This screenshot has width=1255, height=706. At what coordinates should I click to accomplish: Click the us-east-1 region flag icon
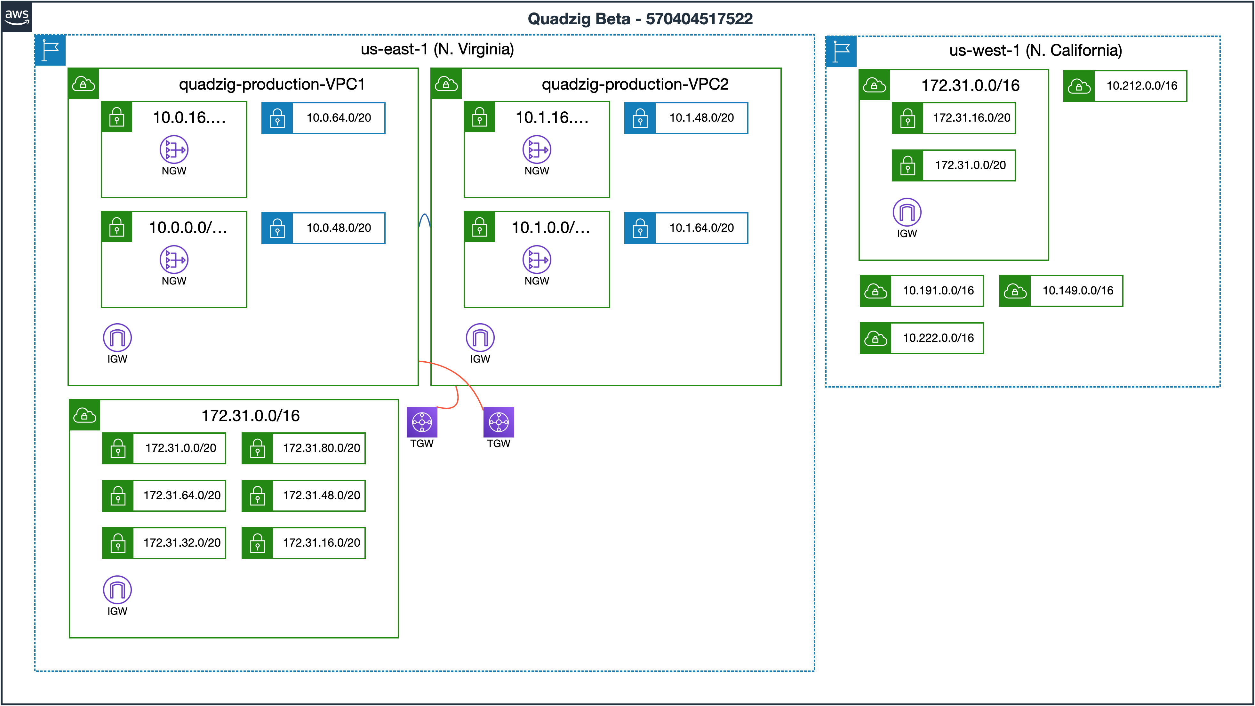tap(50, 50)
